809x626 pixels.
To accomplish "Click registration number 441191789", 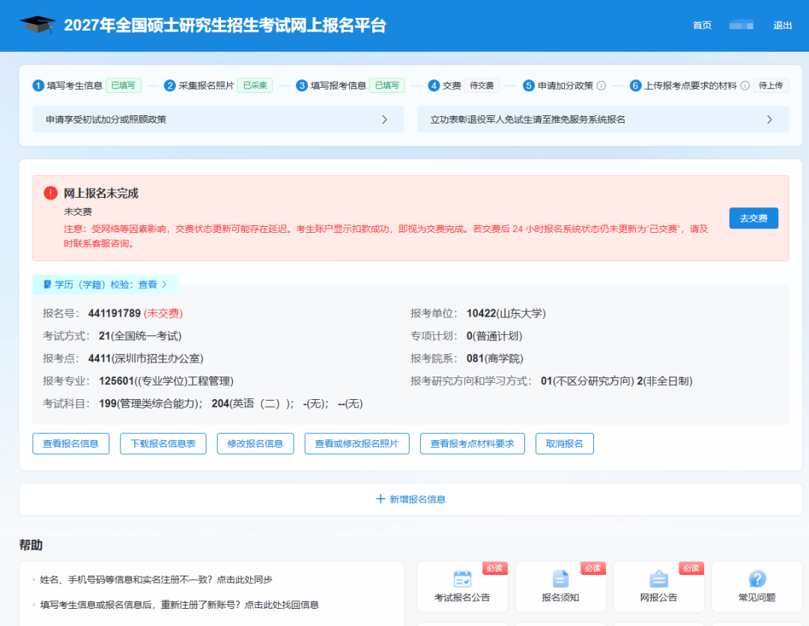I will point(115,314).
